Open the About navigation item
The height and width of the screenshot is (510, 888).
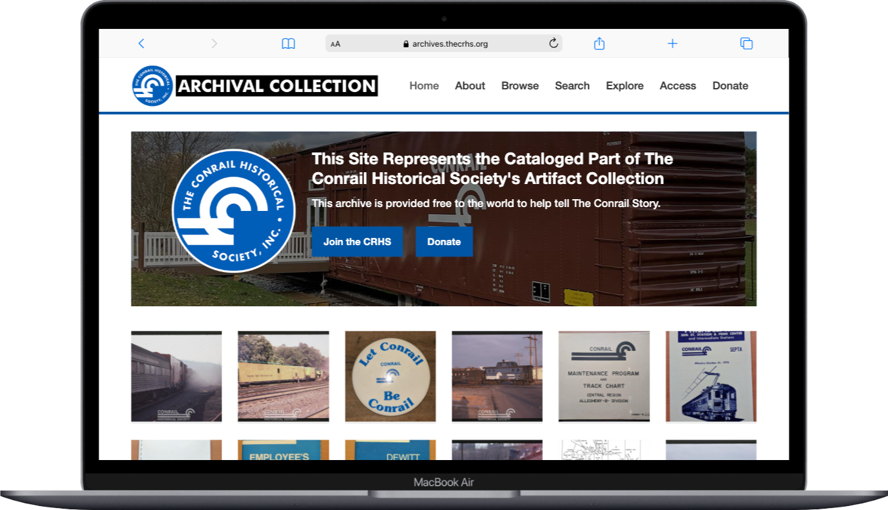pos(470,85)
